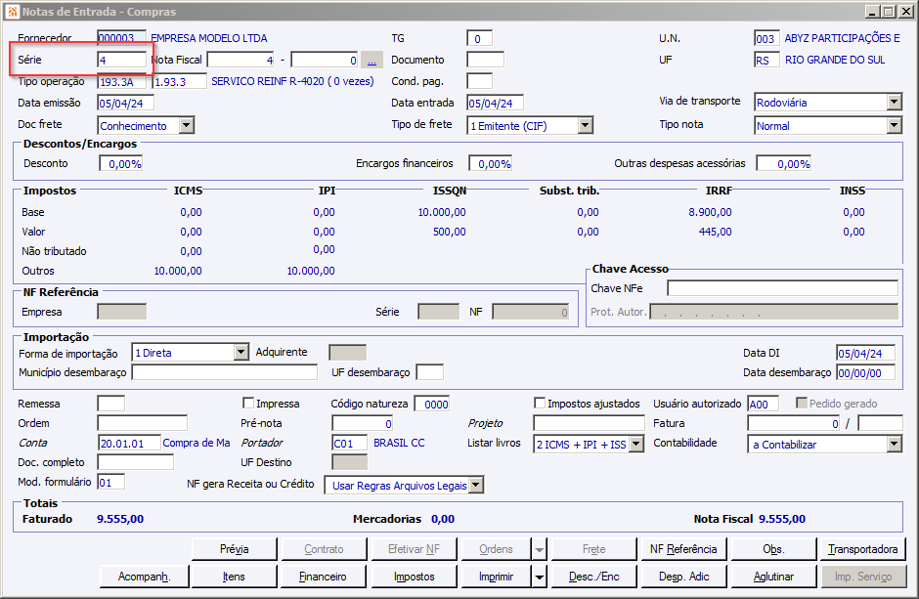Click the Financeiro button
Viewport: 919px width, 599px height.
(323, 577)
